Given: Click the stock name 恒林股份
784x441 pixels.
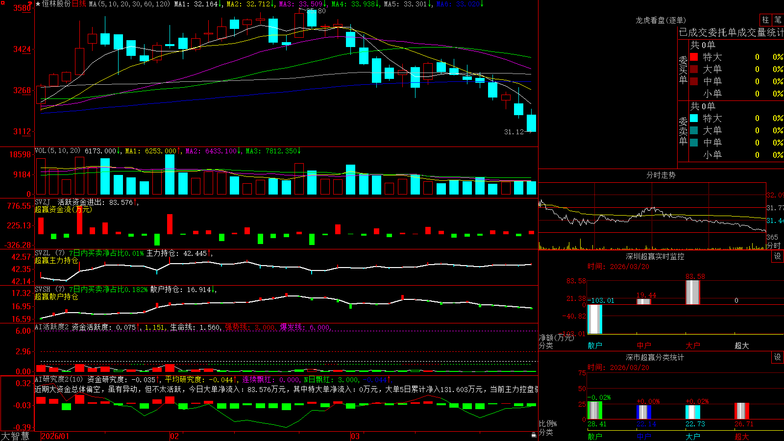Looking at the screenshot, I should coord(56,4).
